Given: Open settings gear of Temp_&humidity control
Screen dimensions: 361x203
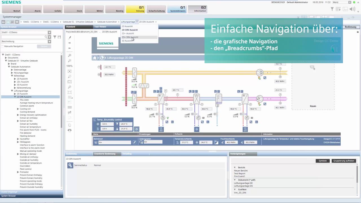Looking at the screenshot, I should 137,129.
